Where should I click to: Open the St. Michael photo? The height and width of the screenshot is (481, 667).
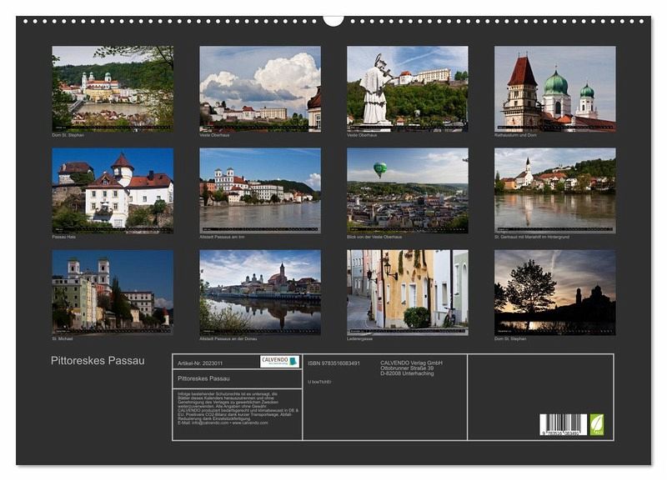(113, 292)
